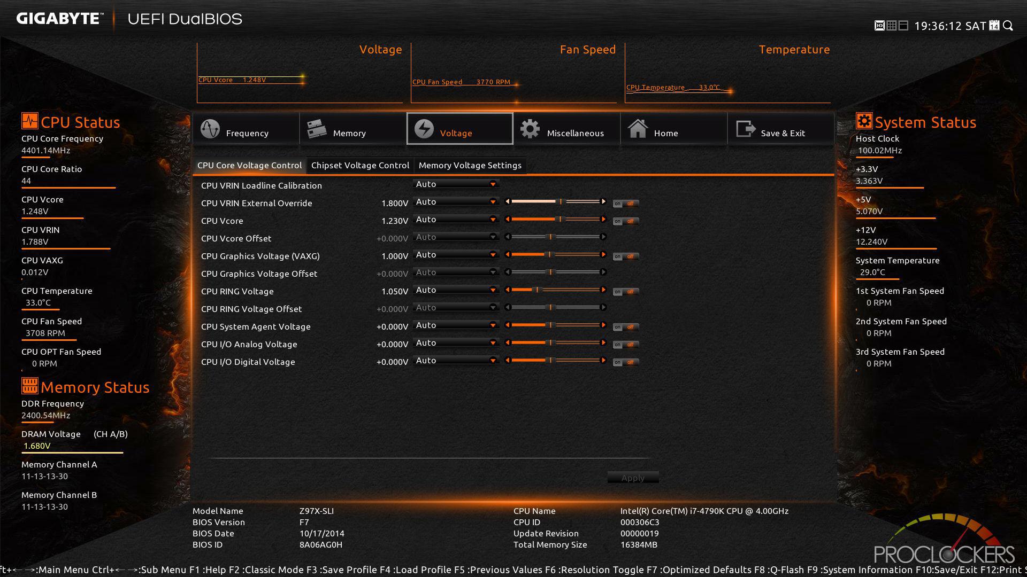Viewport: 1027px width, 577px height.
Task: Click the grid view mode icon
Action: (892, 26)
